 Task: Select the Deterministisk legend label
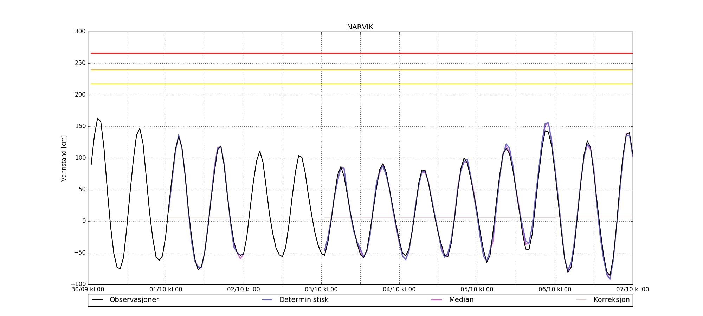(x=304, y=300)
